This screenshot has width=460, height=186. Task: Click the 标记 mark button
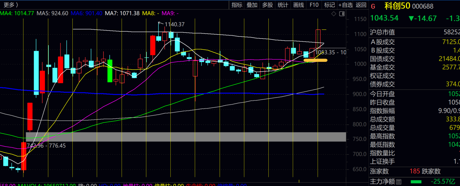(x=329, y=5)
